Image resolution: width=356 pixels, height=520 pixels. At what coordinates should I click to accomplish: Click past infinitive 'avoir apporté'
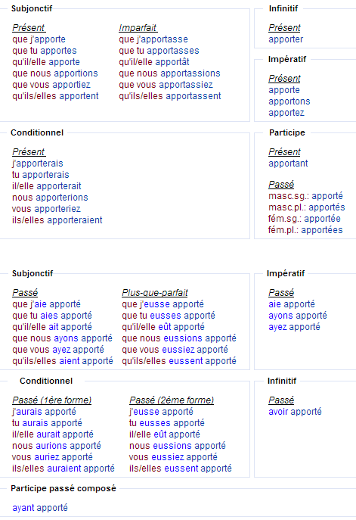(x=295, y=412)
